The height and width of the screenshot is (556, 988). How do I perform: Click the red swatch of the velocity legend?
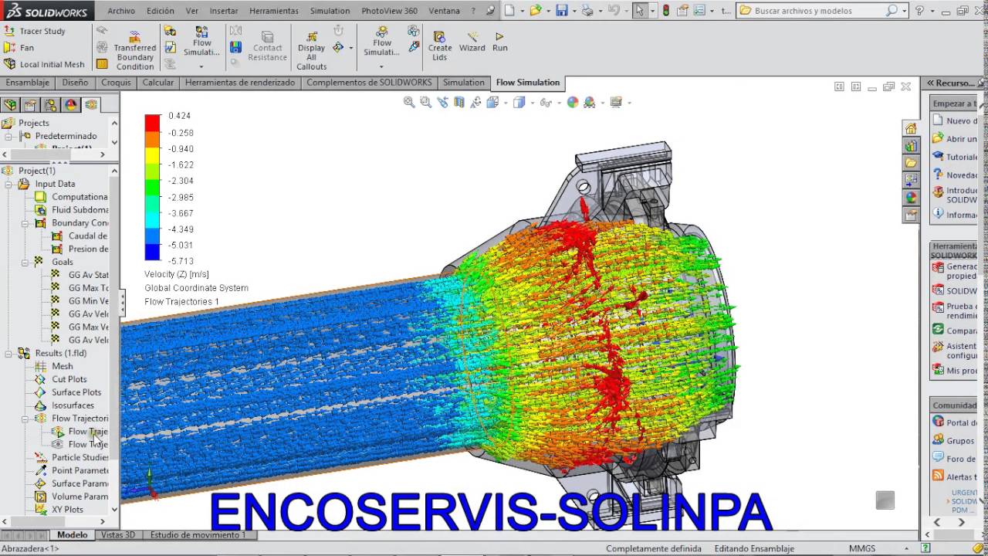152,122
